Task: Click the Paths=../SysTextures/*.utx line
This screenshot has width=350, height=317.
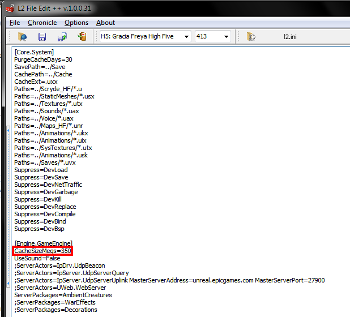Action: [53, 148]
